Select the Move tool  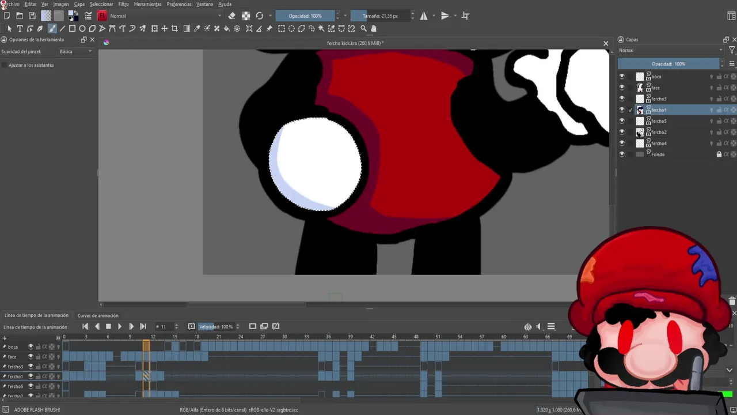pos(165,28)
